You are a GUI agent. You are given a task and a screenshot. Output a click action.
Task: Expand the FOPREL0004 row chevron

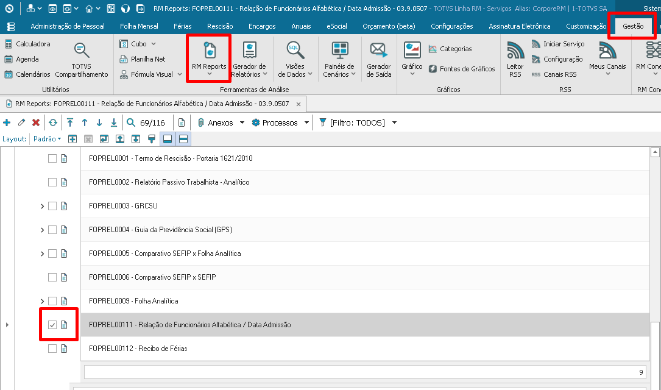(x=42, y=230)
